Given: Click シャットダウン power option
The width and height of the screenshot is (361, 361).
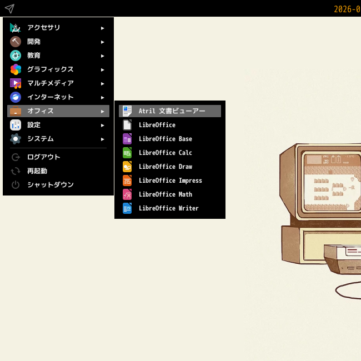Looking at the screenshot, I should pyautogui.click(x=58, y=184).
